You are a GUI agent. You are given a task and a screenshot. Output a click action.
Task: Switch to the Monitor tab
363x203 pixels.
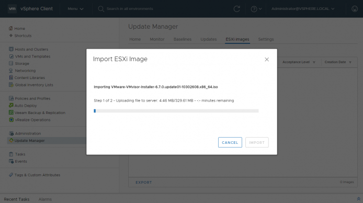[157, 39]
